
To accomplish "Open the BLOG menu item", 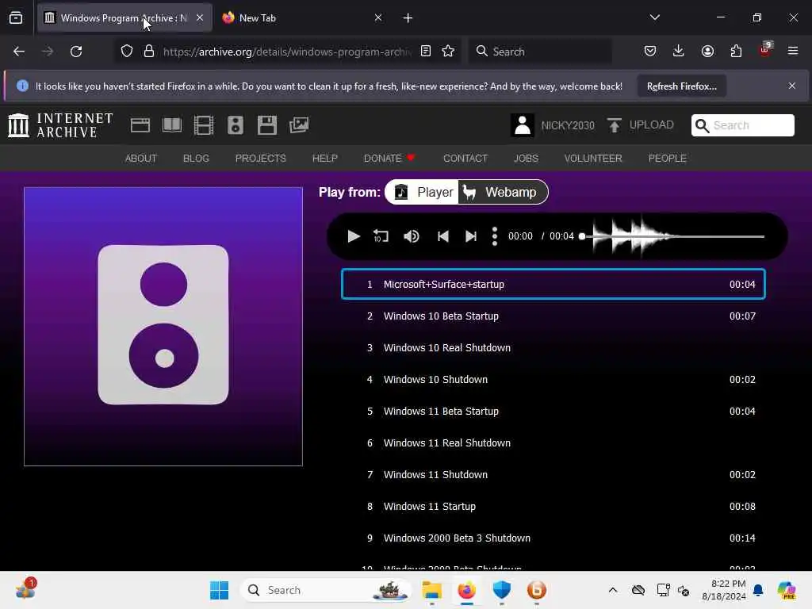I will pos(196,159).
